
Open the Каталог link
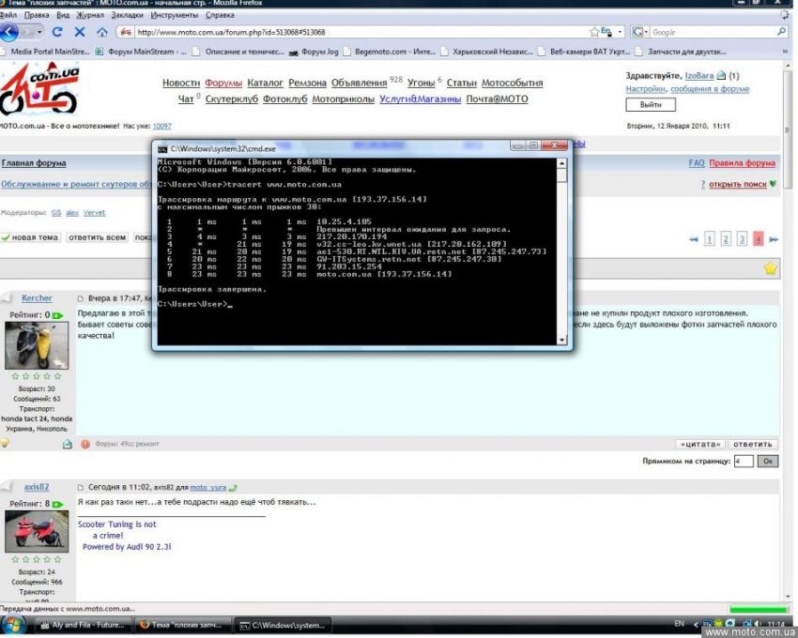(x=265, y=83)
